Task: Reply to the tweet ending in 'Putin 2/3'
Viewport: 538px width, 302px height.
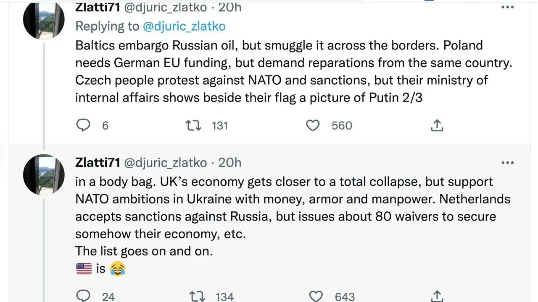Action: point(83,125)
